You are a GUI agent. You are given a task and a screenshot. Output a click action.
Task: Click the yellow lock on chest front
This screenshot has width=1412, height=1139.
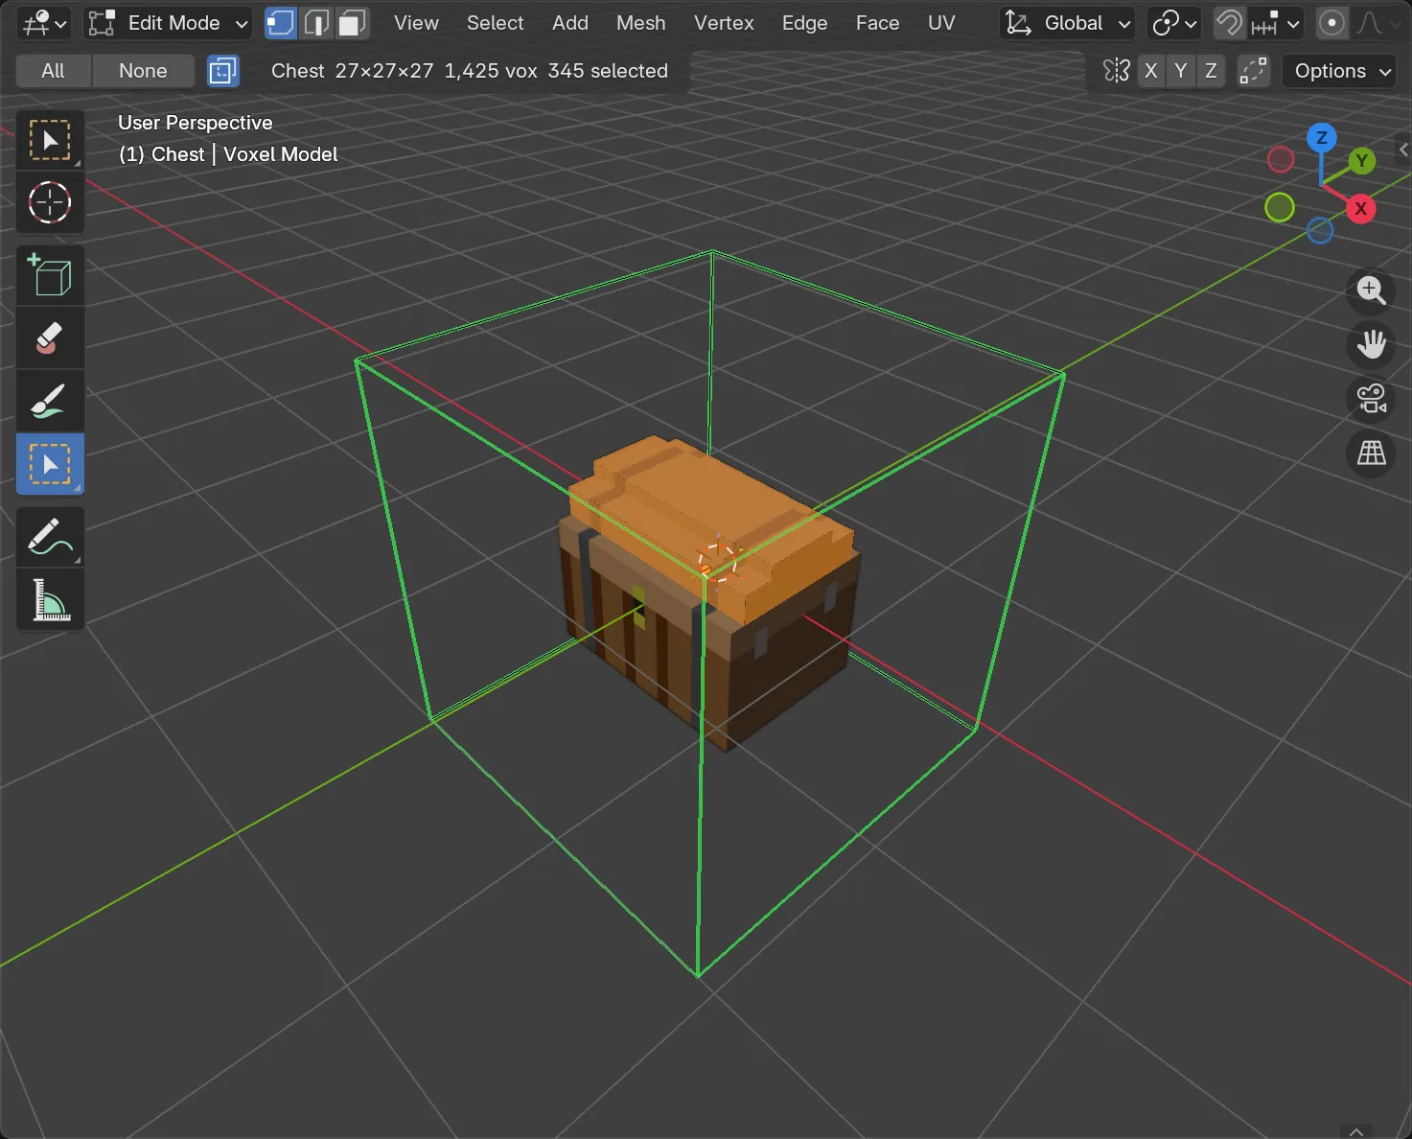coord(638,608)
